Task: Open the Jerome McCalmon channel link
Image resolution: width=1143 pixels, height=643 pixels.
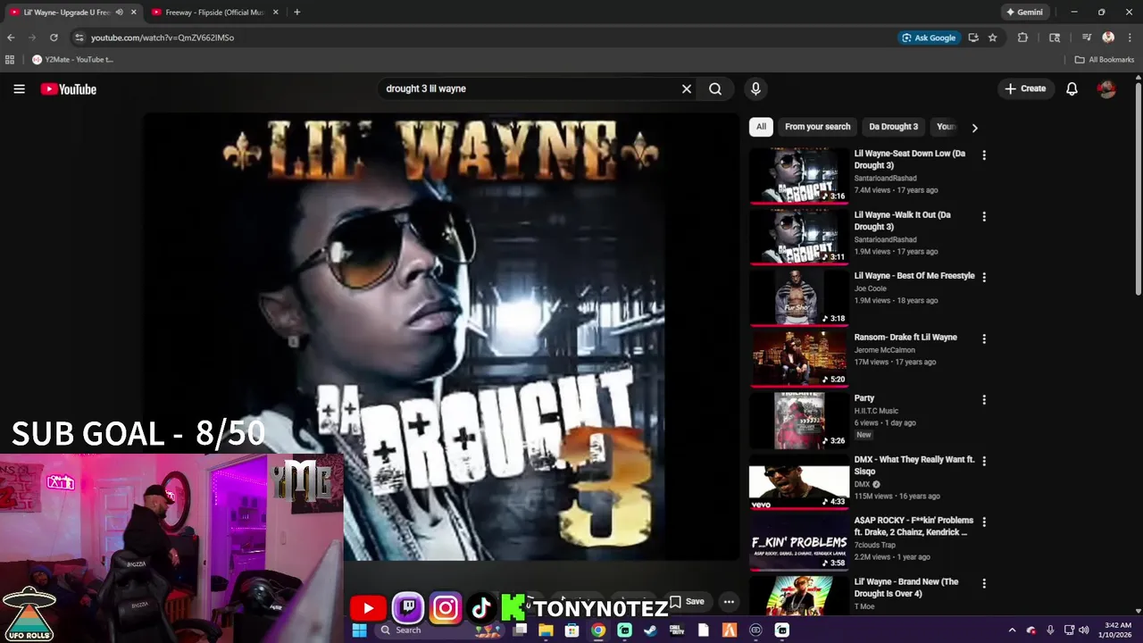Action: tap(884, 350)
